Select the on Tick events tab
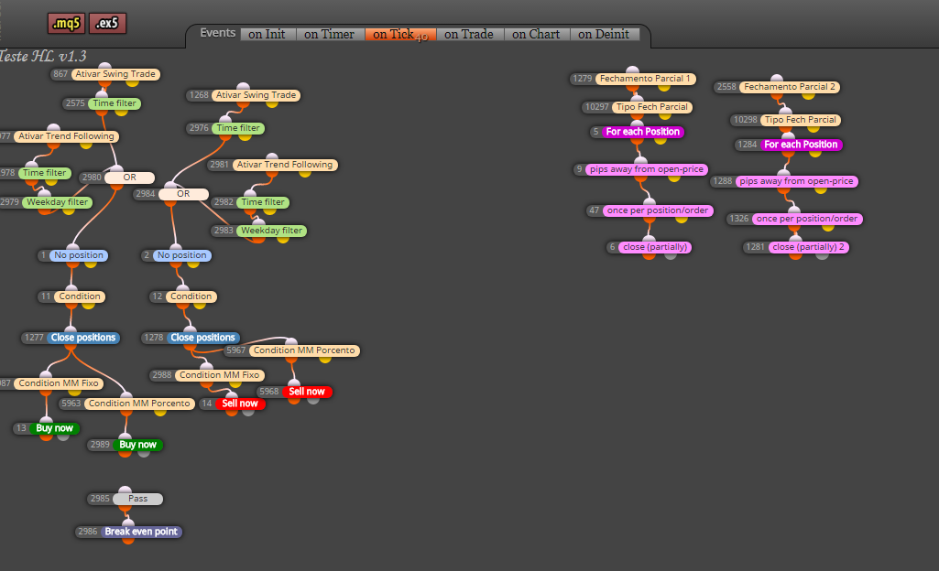This screenshot has width=939, height=571. (x=400, y=34)
